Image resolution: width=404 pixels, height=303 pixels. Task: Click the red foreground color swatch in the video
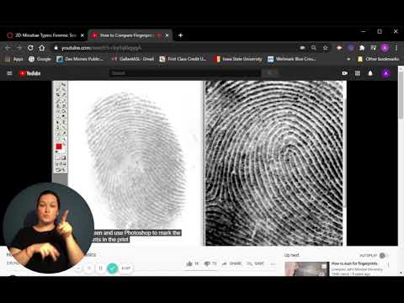click(59, 146)
